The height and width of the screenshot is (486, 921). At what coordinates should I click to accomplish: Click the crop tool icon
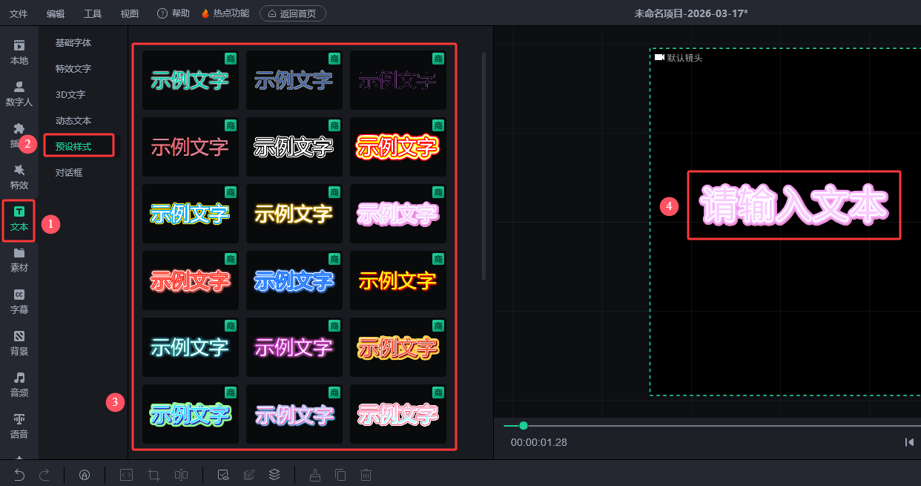(154, 475)
